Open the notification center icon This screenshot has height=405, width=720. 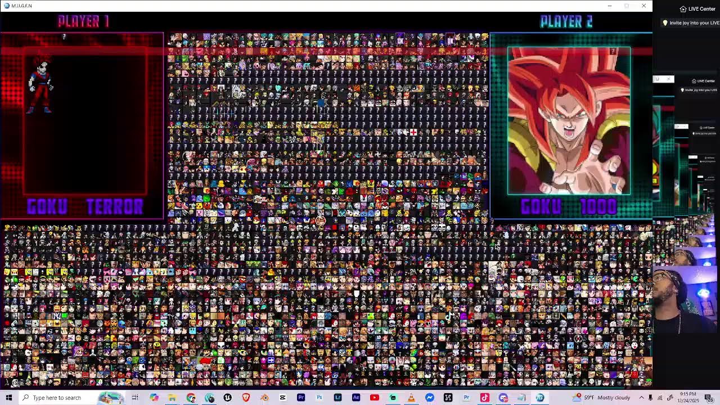coord(709,398)
